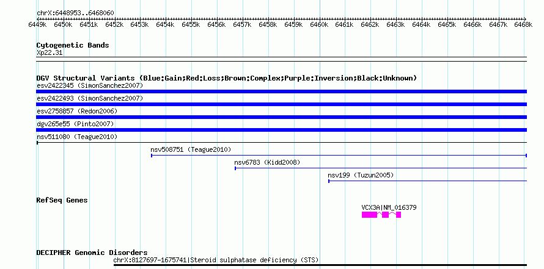Click the esv2758857 (Redon2006) variant bar
This screenshot has width=544, height=269.
click(x=281, y=117)
